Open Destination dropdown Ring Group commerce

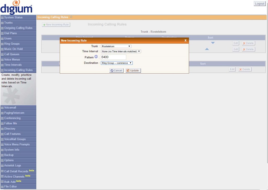tap(117, 63)
